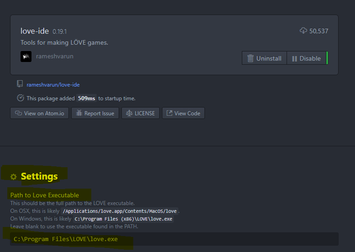Click the love-ide package title
Image resolution: width=355 pixels, height=252 pixels.
35,31
